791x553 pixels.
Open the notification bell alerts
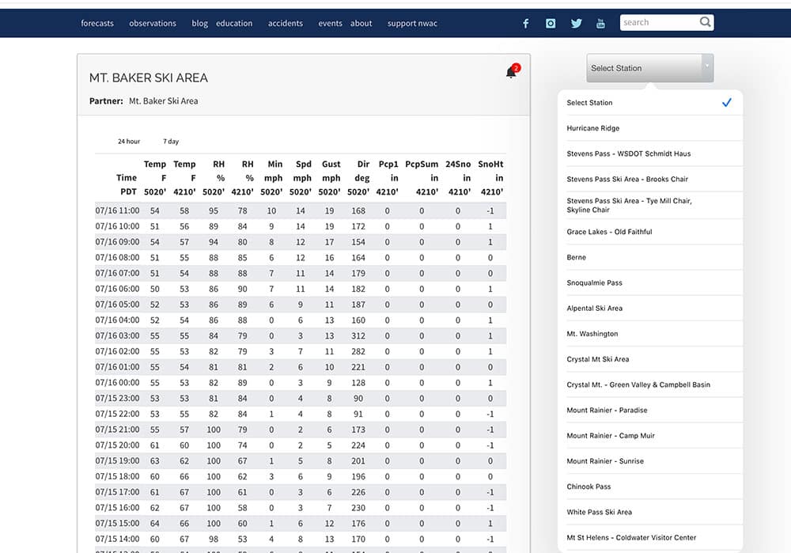511,73
